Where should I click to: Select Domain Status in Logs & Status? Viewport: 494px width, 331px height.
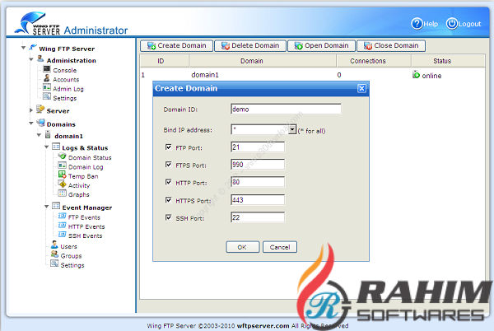coord(89,156)
